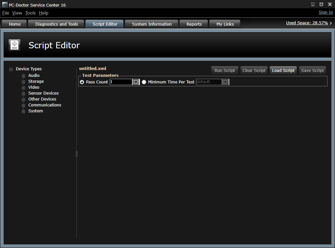The width and height of the screenshot is (335, 248).
Task: Click the untitled.xml file name
Action: [93, 69]
